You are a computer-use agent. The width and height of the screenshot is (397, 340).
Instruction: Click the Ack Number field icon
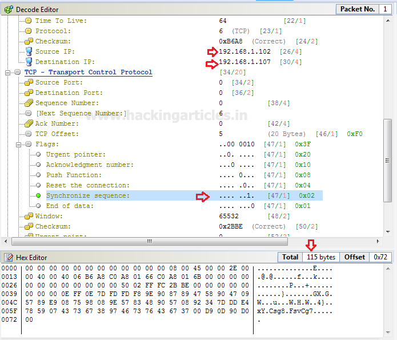click(29, 123)
